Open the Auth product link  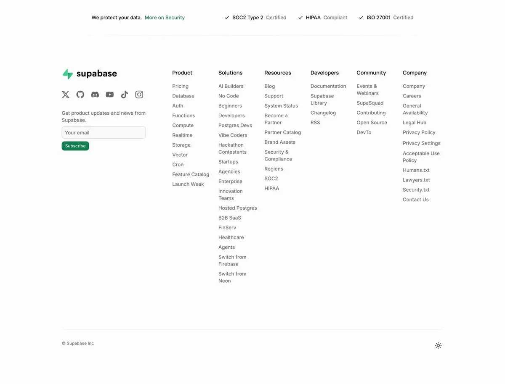coord(178,106)
